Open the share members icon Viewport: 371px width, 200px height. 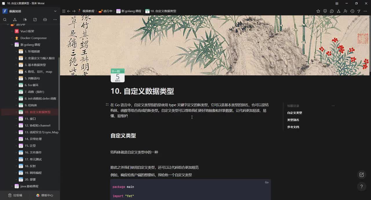tap(345, 11)
